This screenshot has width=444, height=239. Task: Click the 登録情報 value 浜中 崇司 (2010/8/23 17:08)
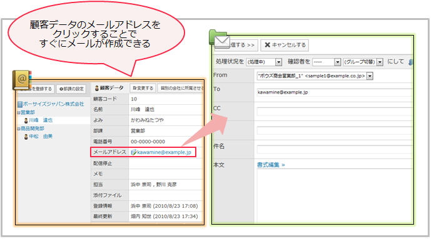164,206
